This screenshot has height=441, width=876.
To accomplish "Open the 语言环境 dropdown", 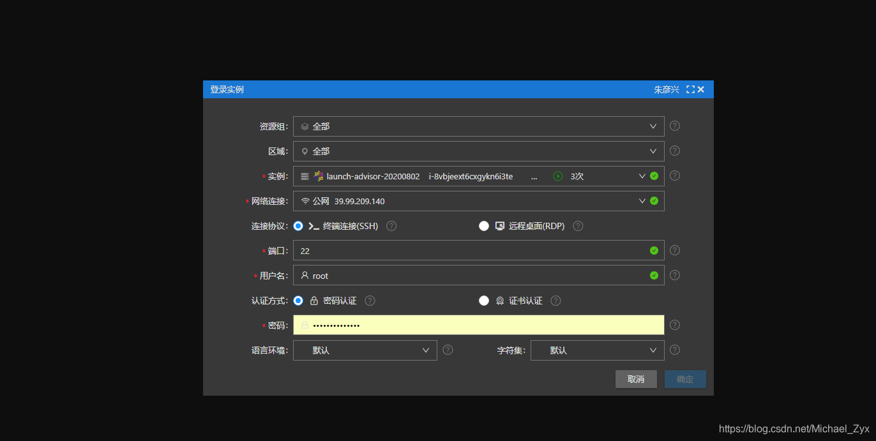I will tap(365, 350).
